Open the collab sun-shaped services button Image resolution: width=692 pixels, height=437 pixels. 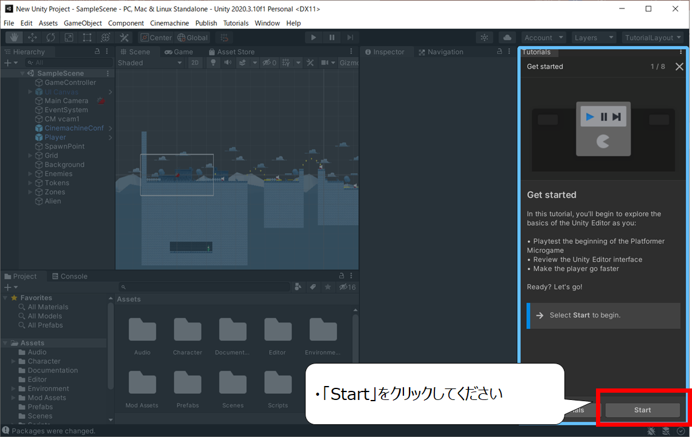pos(485,38)
